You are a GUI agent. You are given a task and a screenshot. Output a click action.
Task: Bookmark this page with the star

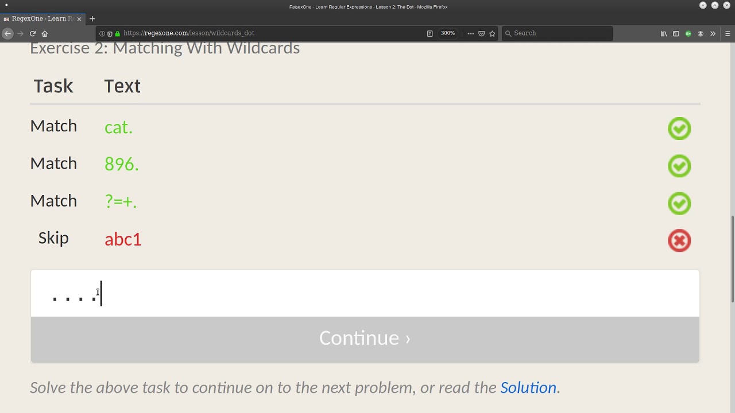(x=492, y=34)
